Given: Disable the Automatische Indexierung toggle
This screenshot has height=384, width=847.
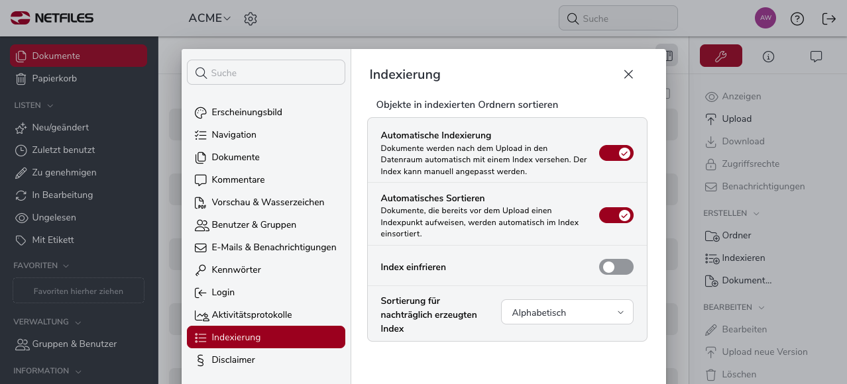Looking at the screenshot, I should coord(616,153).
